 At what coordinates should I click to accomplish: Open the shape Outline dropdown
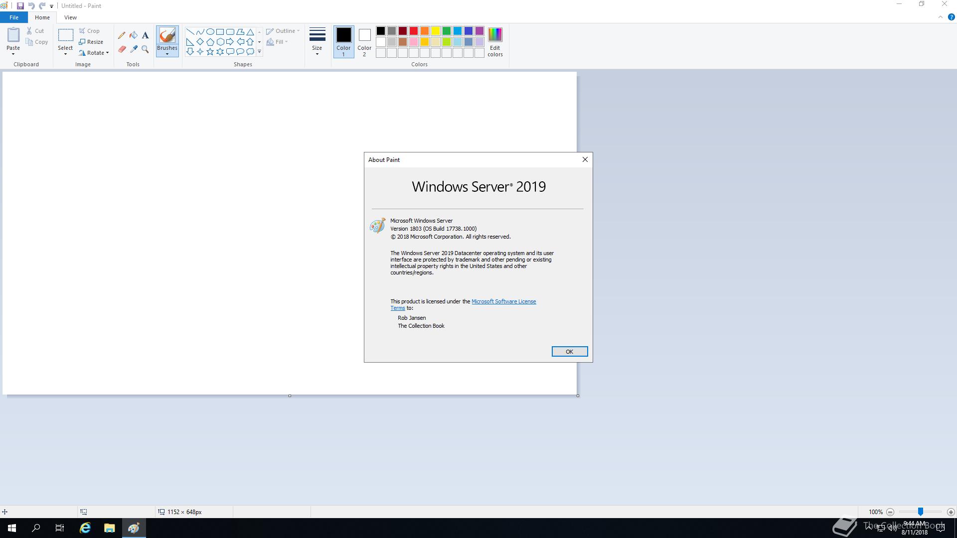coord(283,31)
